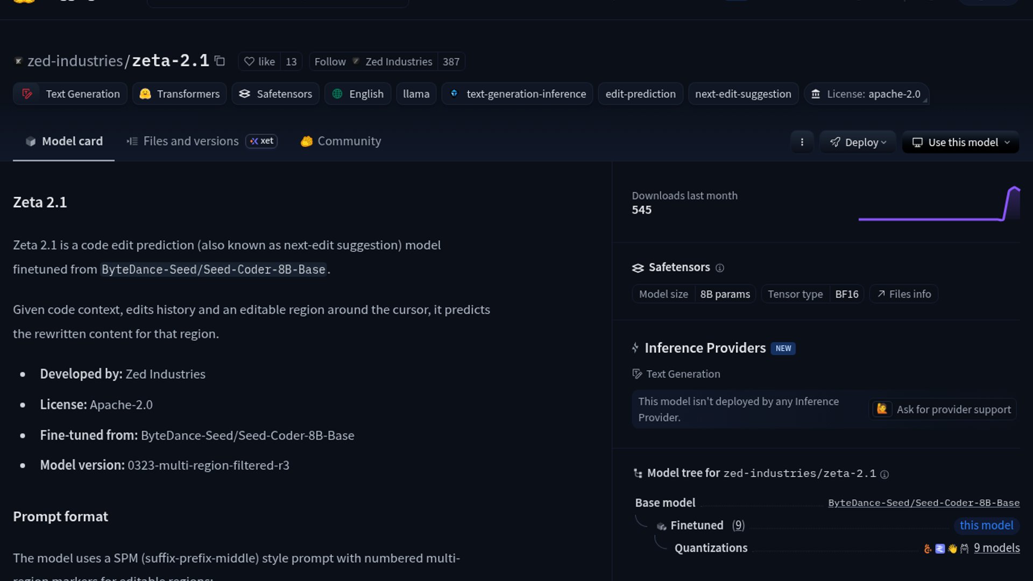Click the Community tab emoji icon
The height and width of the screenshot is (581, 1033).
tap(307, 141)
